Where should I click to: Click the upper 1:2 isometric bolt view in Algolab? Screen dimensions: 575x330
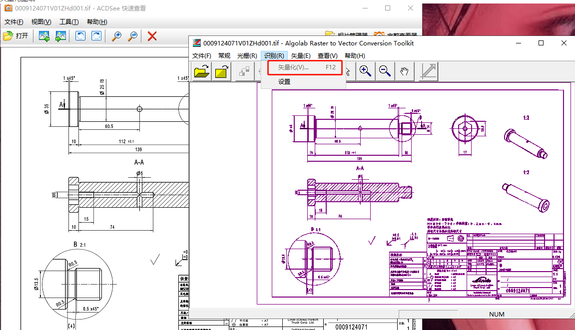point(526,143)
